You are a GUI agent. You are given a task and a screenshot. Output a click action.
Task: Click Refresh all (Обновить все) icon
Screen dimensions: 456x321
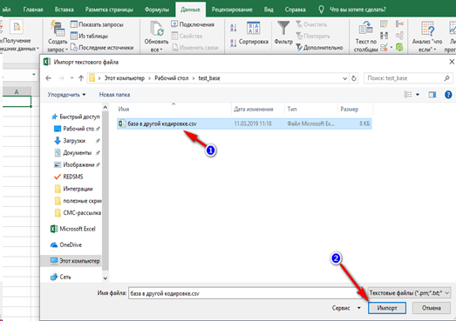(x=156, y=29)
